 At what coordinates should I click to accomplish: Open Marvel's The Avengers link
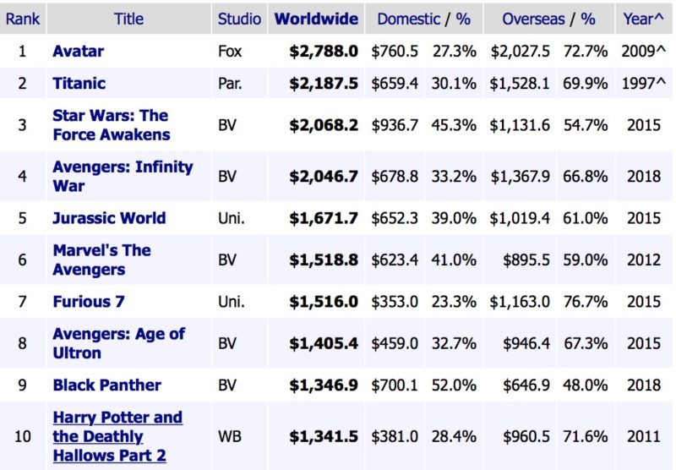click(x=101, y=260)
